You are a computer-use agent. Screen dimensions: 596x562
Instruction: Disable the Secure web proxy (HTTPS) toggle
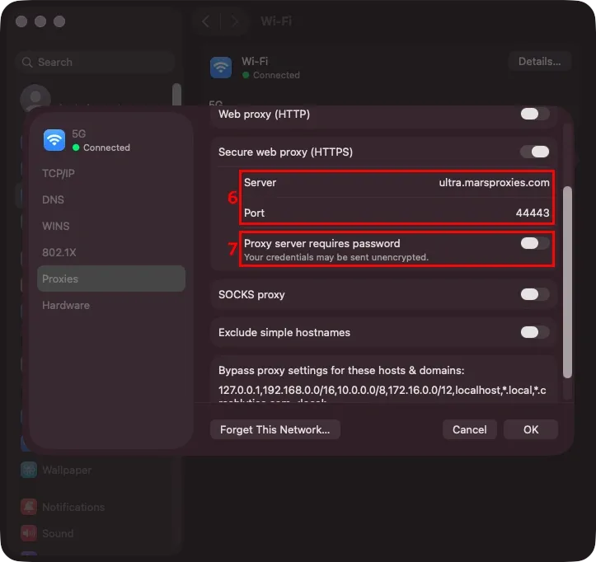click(534, 152)
